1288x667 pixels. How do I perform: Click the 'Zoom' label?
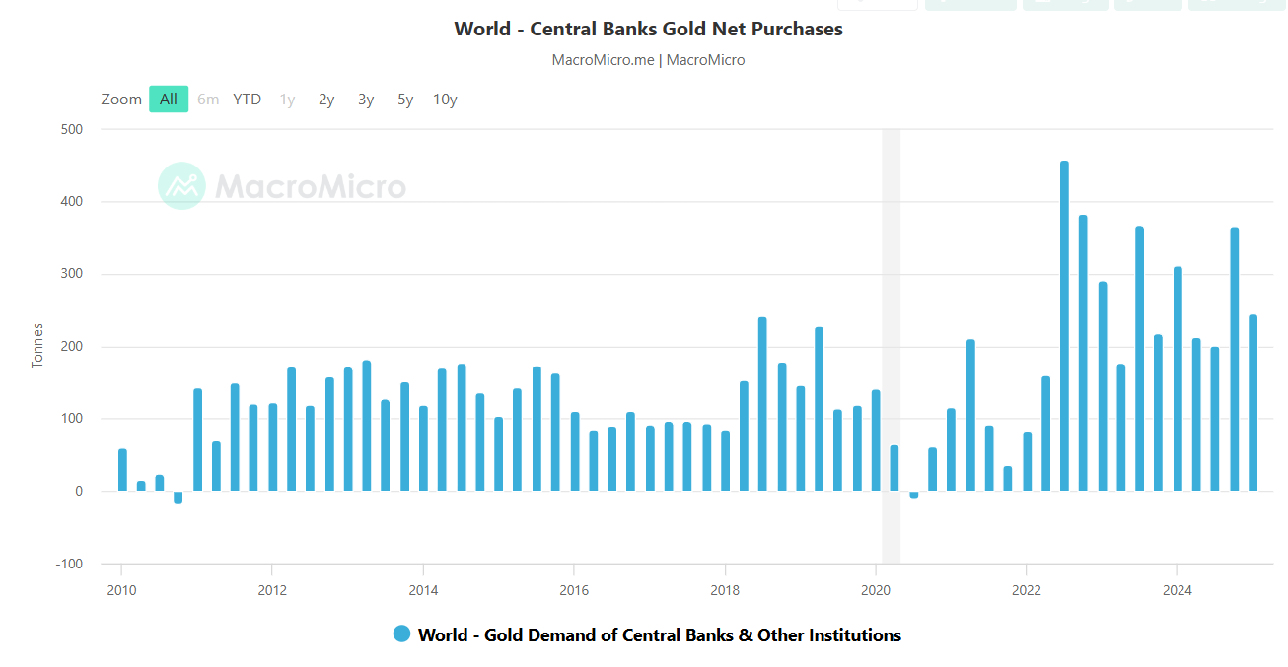[121, 99]
